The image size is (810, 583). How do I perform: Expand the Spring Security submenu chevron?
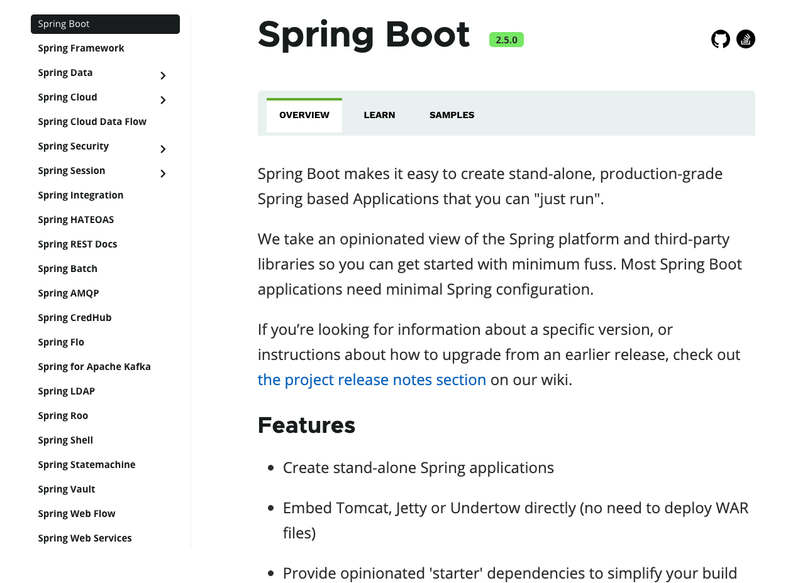163,149
